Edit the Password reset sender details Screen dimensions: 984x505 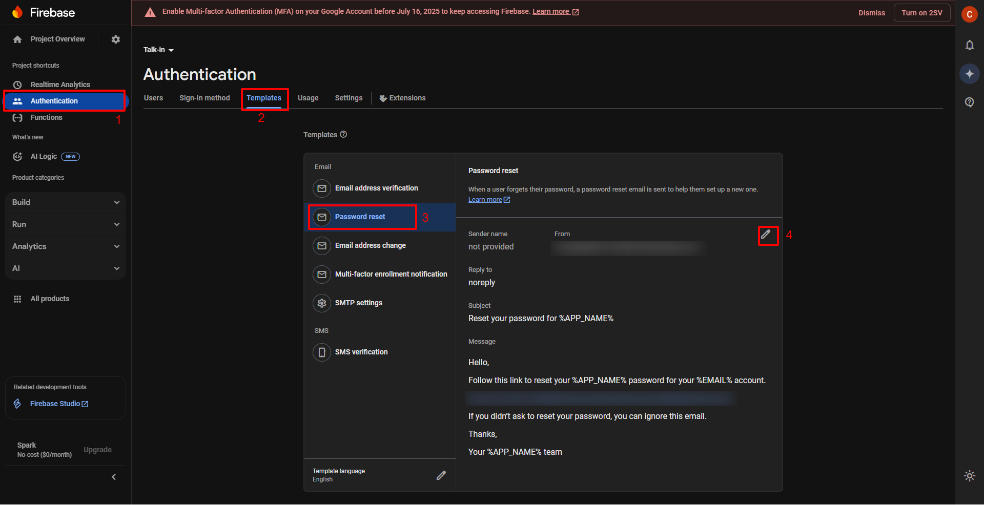(x=767, y=236)
